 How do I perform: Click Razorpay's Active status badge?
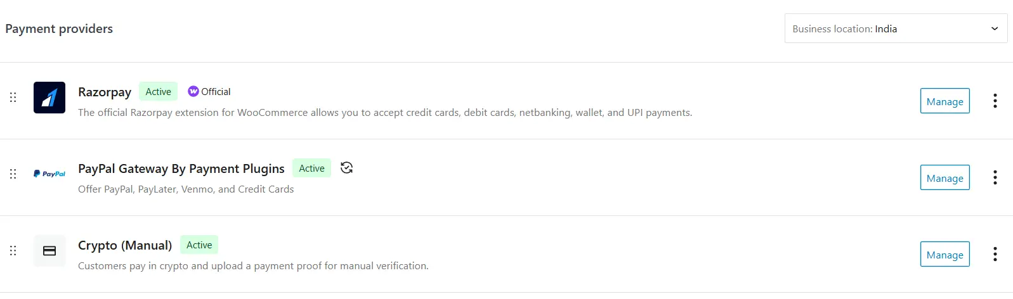coord(159,92)
